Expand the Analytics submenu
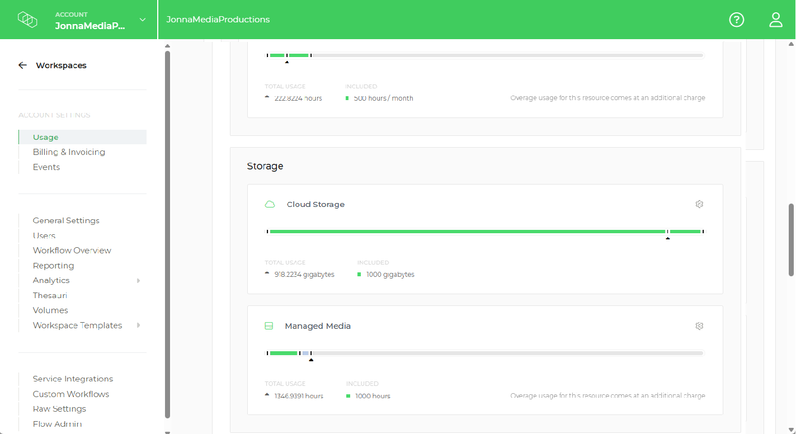Screen dimensions: 796x434 pos(138,280)
